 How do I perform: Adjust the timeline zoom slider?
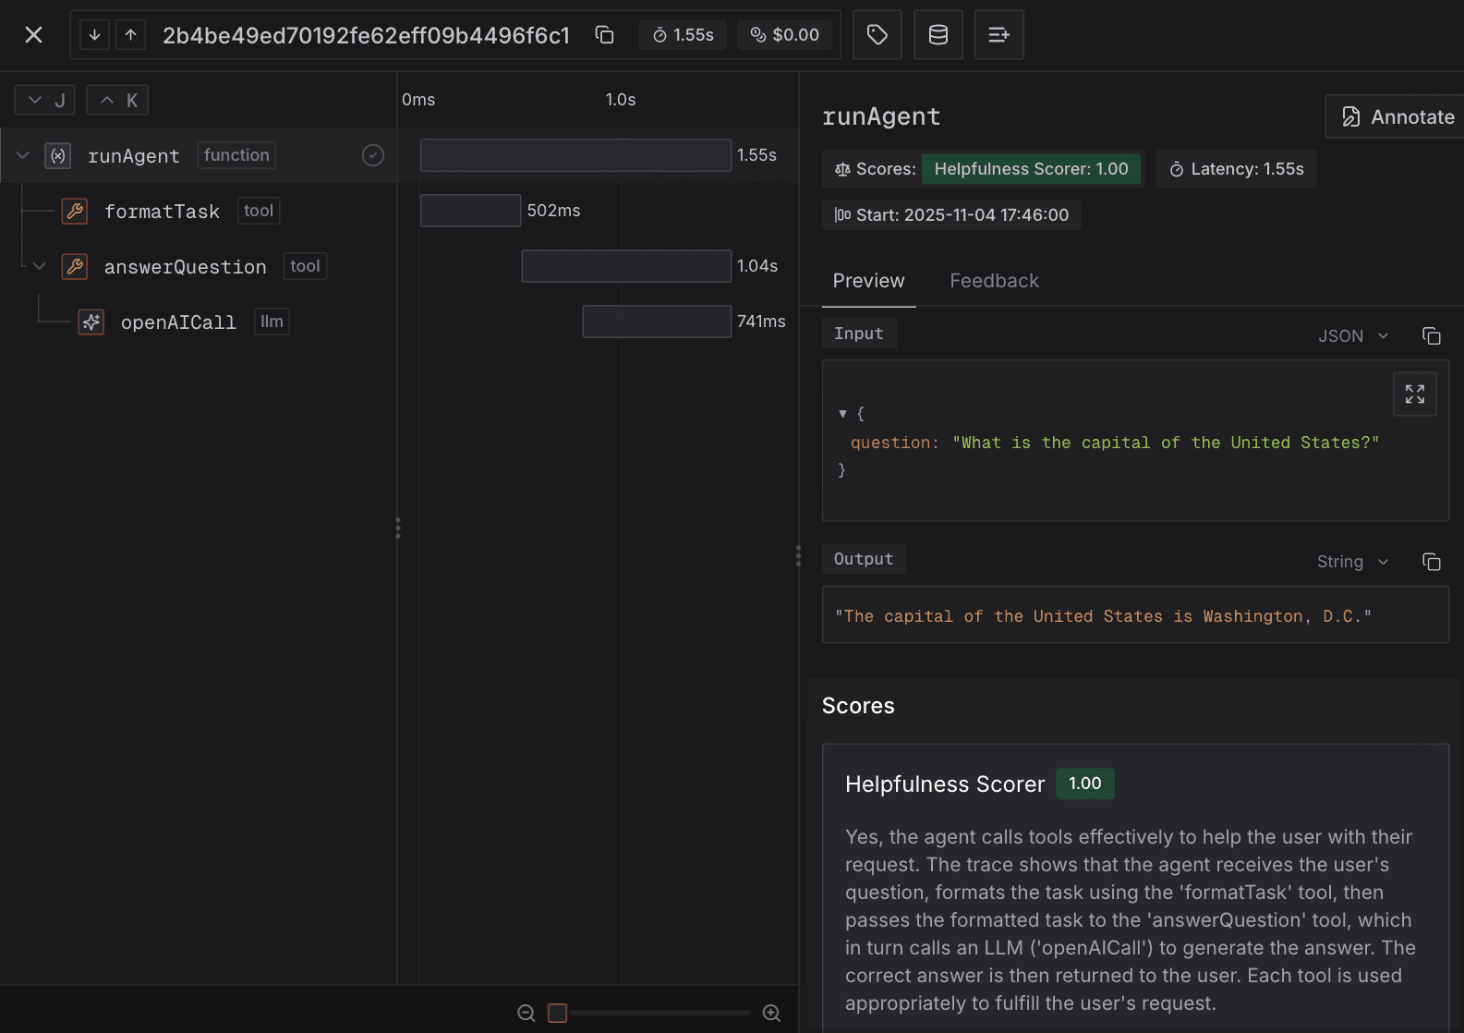558,1013
